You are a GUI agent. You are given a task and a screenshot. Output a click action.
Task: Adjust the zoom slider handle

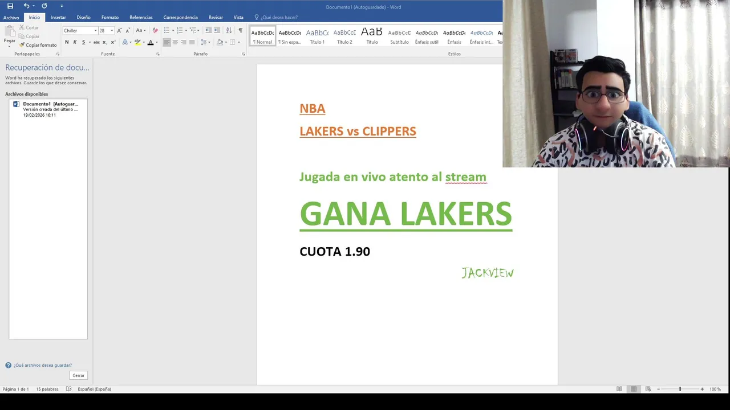pos(680,389)
